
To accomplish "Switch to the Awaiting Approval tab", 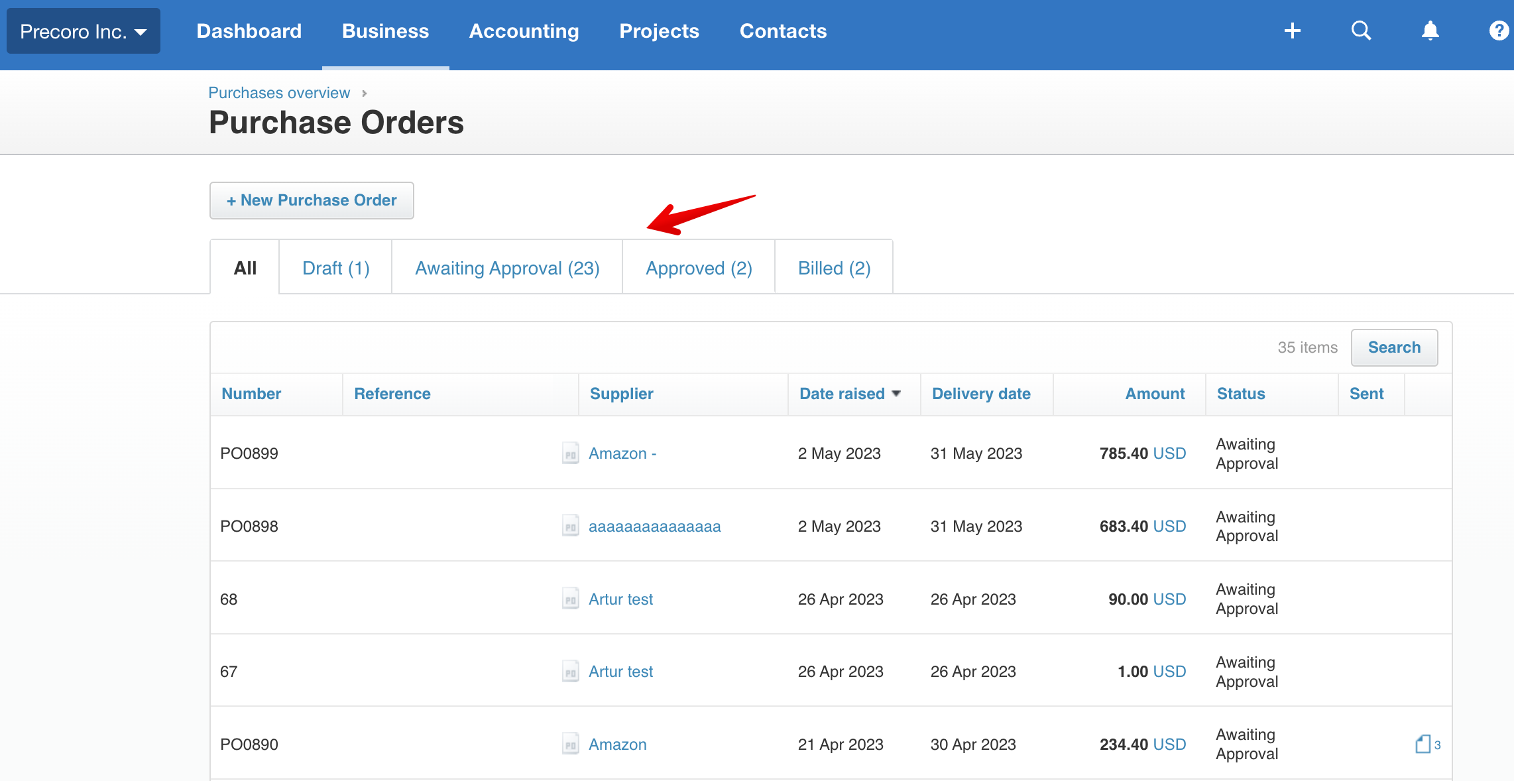I will (x=507, y=267).
